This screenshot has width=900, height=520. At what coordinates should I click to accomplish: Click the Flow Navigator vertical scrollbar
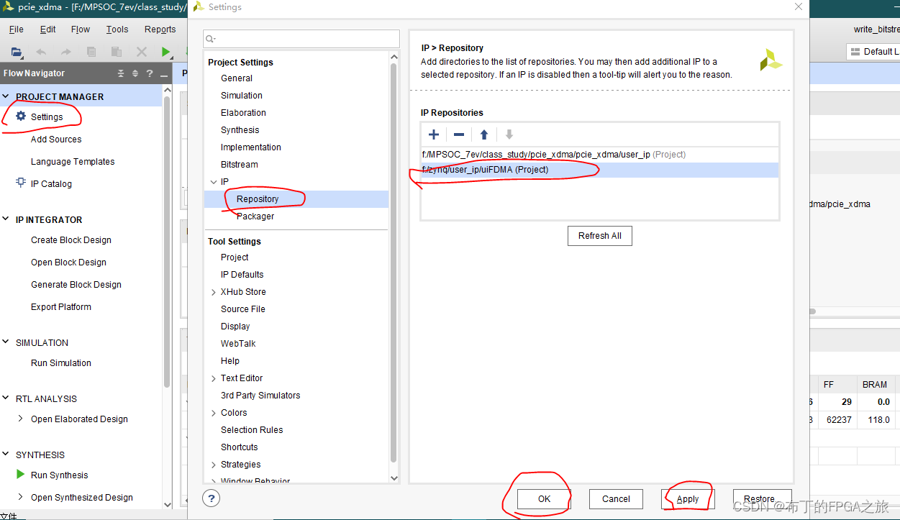tap(167, 241)
